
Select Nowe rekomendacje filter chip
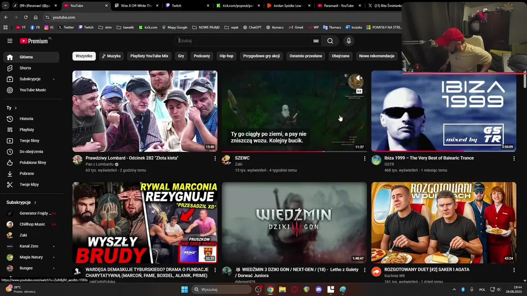377,56
